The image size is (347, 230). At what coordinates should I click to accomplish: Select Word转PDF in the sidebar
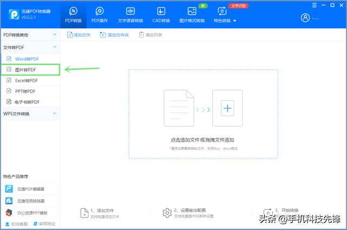click(30, 59)
